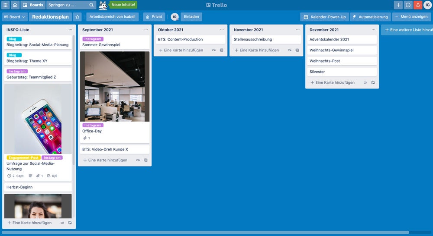Click video icon in Dezember 2021 list
Image resolution: width=433 pixels, height=236 pixels.
(365, 83)
